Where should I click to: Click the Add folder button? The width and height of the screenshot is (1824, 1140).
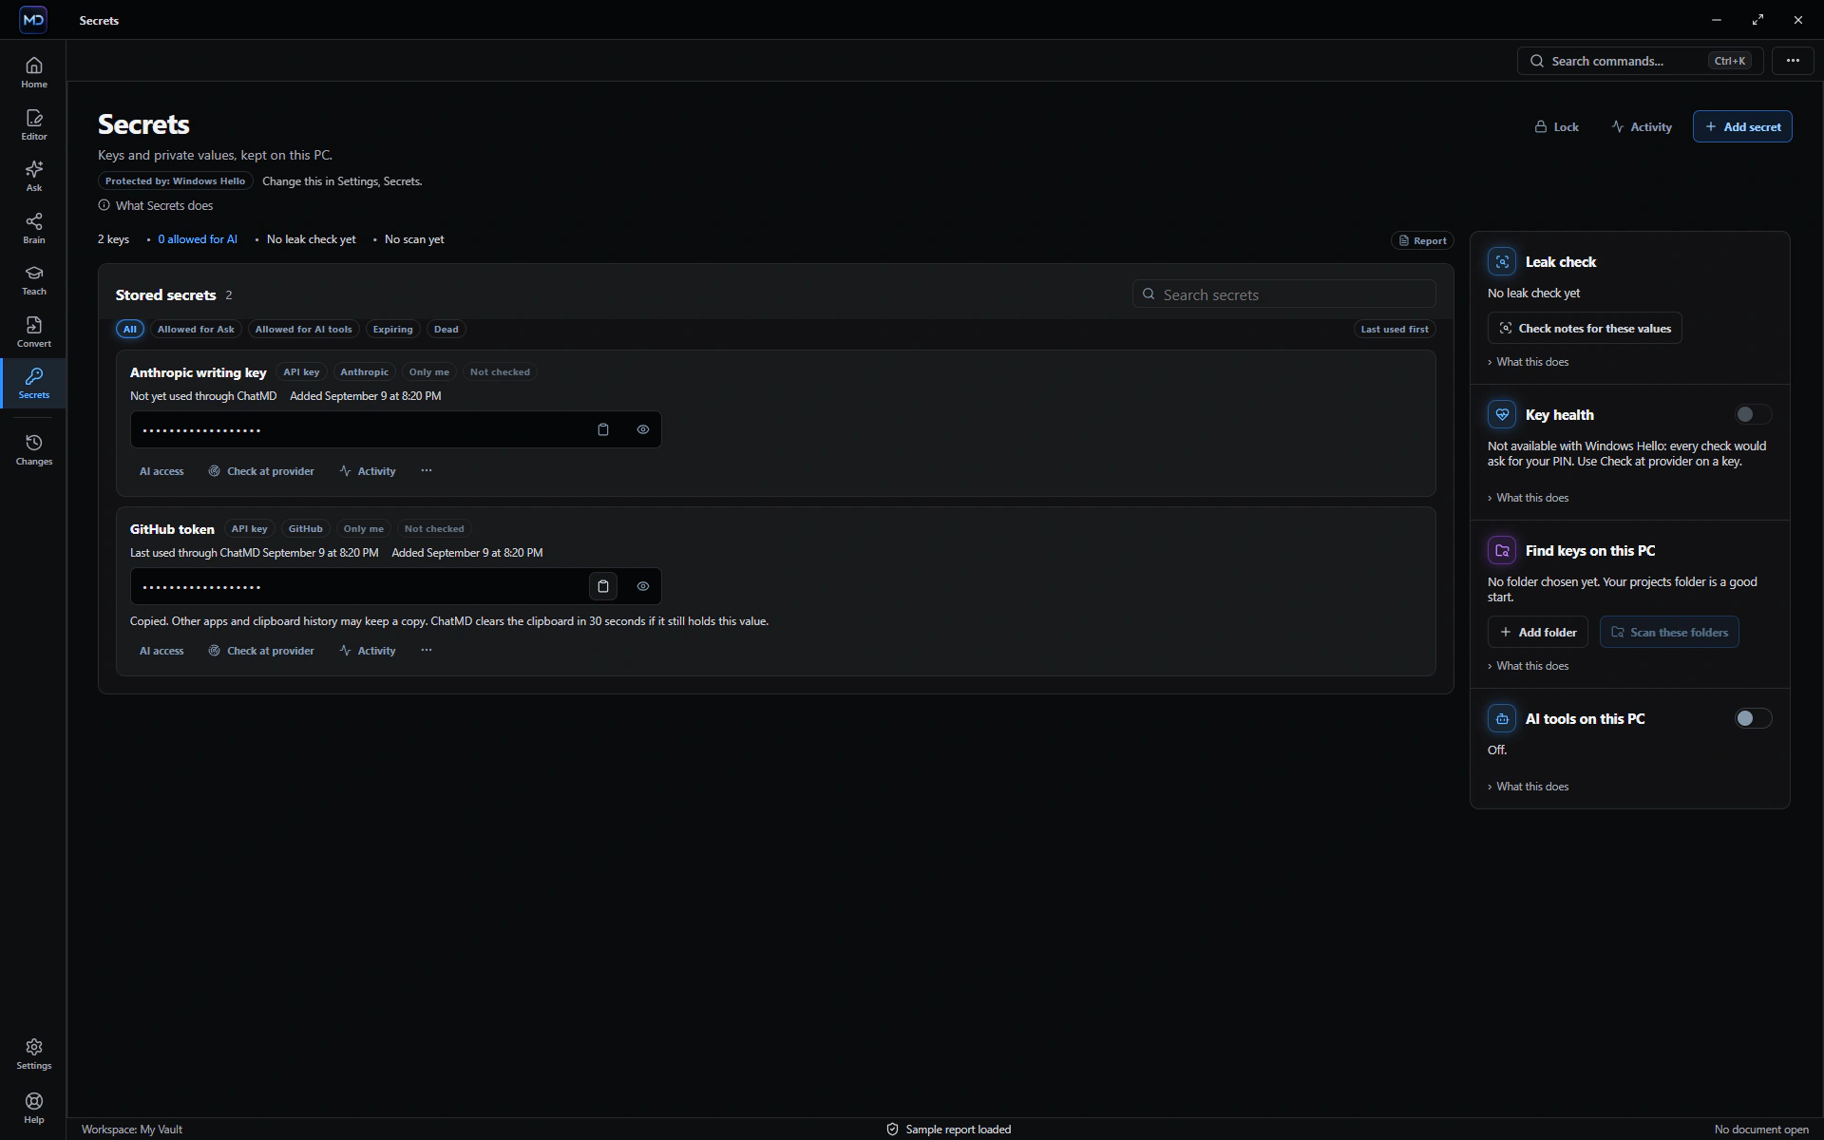click(1537, 632)
